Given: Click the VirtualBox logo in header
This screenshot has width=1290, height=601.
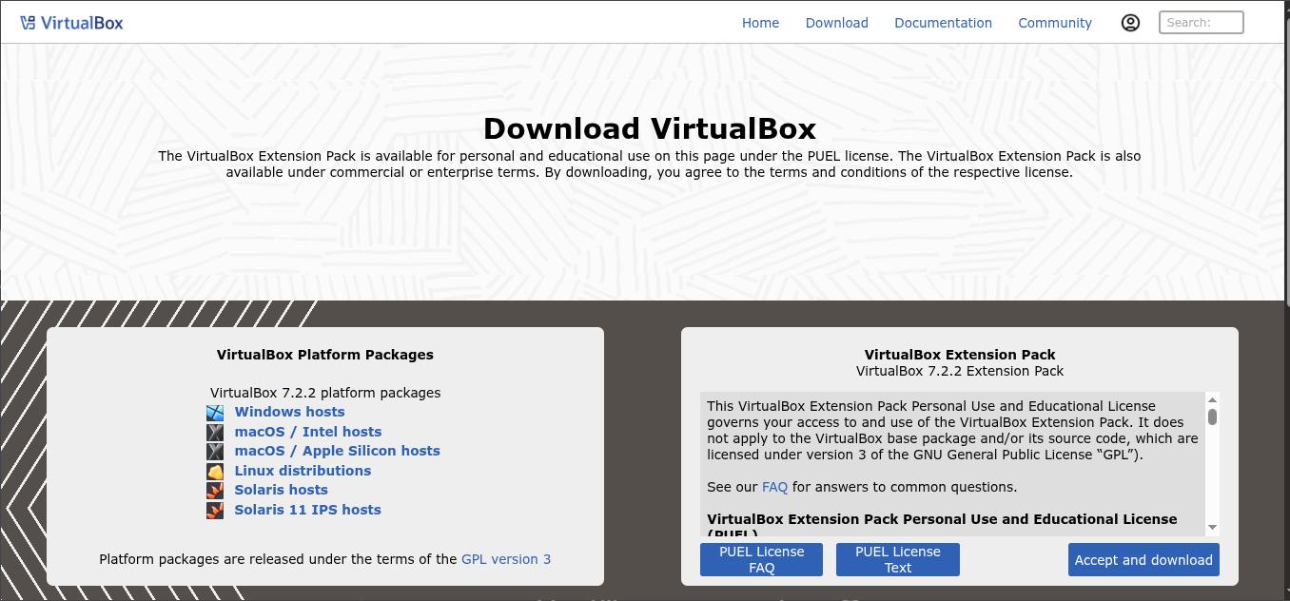Looking at the screenshot, I should 71,23.
